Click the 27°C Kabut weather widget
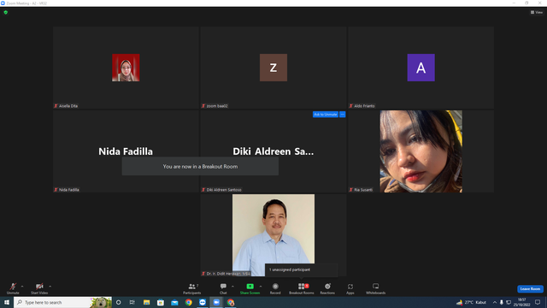 [x=471, y=302]
